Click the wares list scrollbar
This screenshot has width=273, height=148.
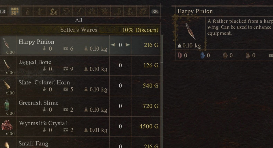(162, 49)
